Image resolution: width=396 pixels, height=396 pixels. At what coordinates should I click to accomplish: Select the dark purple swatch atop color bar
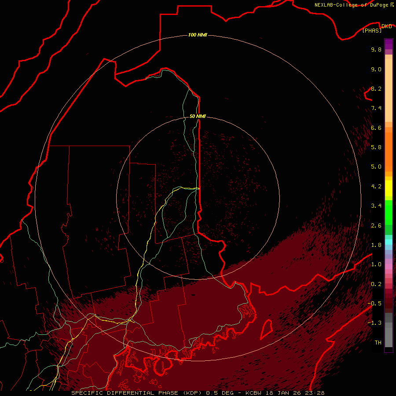coord(389,42)
